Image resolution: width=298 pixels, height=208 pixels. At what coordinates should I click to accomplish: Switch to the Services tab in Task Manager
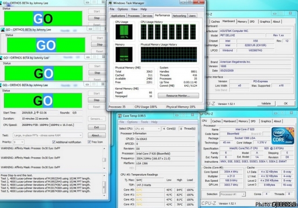(147, 16)
